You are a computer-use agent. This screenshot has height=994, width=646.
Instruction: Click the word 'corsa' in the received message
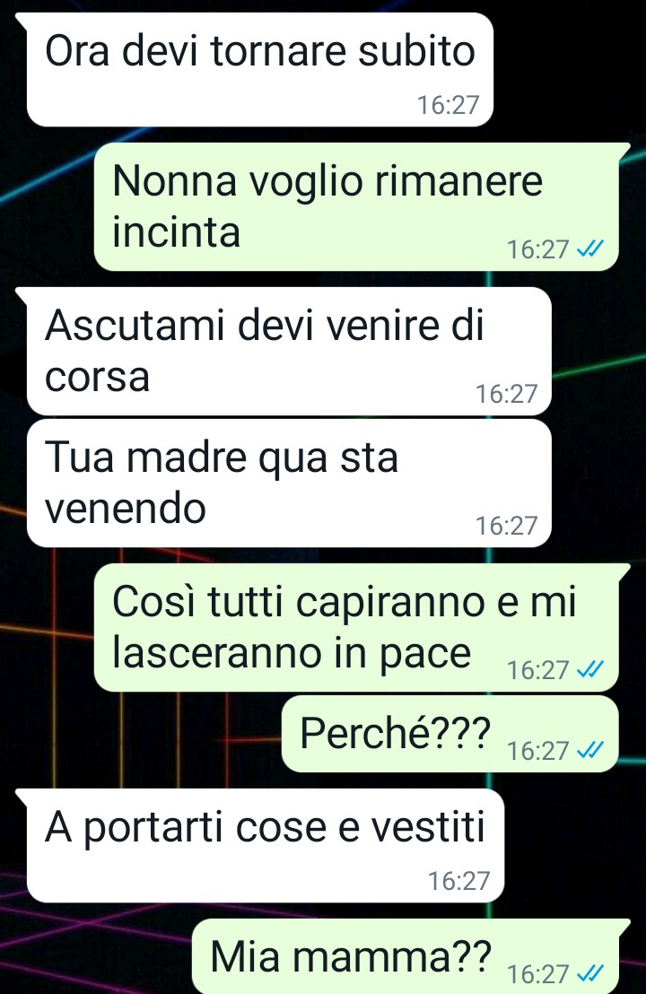coord(97,377)
